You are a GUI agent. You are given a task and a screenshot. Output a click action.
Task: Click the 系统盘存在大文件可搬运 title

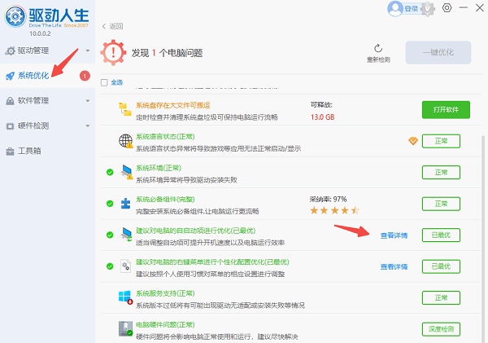172,105
